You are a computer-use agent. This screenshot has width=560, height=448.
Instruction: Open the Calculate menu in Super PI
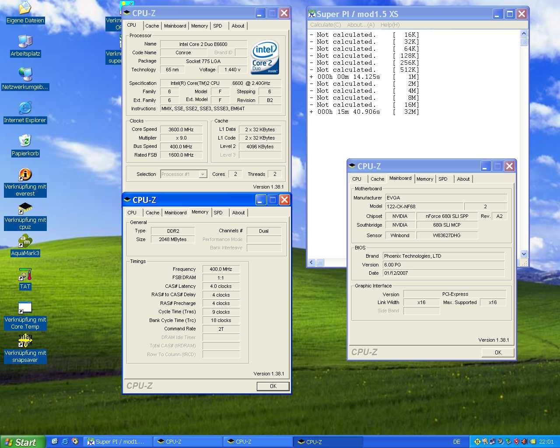click(x=325, y=25)
